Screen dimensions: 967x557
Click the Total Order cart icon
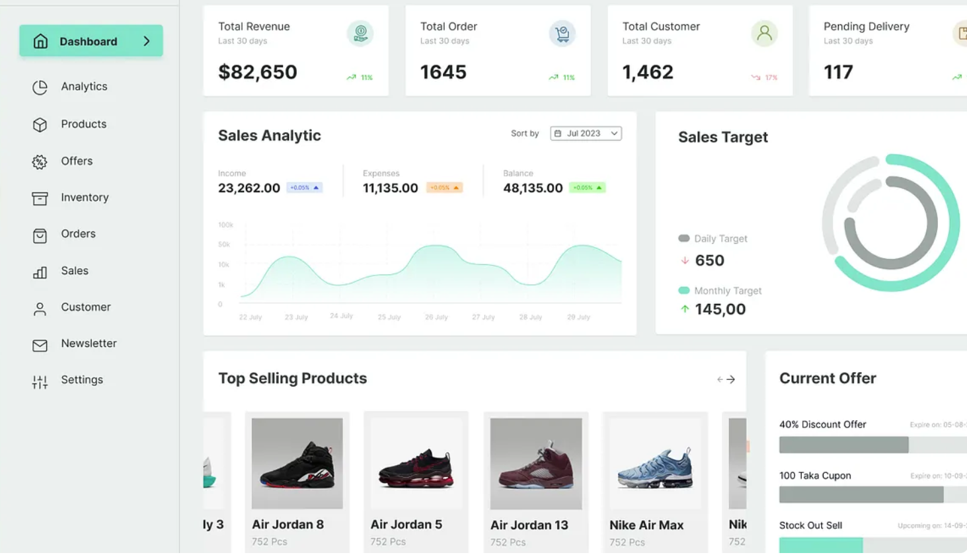[x=562, y=32]
